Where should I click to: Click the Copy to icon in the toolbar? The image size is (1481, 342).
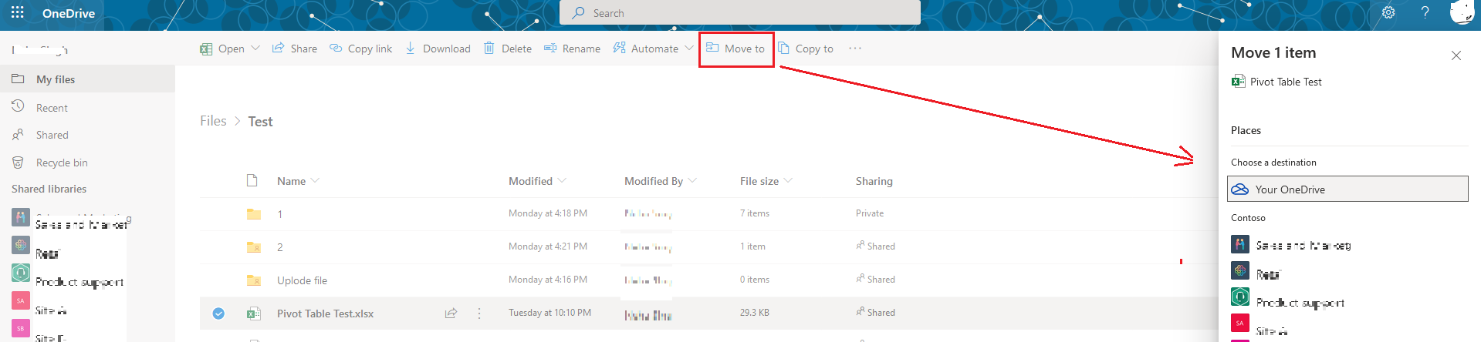click(x=783, y=48)
